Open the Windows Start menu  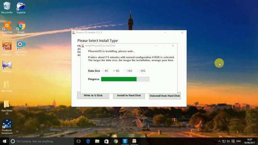[4, 141]
